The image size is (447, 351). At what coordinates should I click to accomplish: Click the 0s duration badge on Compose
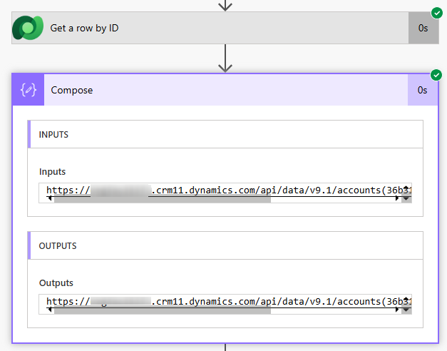pos(423,90)
